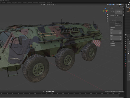130x98 pixels.
Task: Toggle proportional editing in header
Action: 54,4
